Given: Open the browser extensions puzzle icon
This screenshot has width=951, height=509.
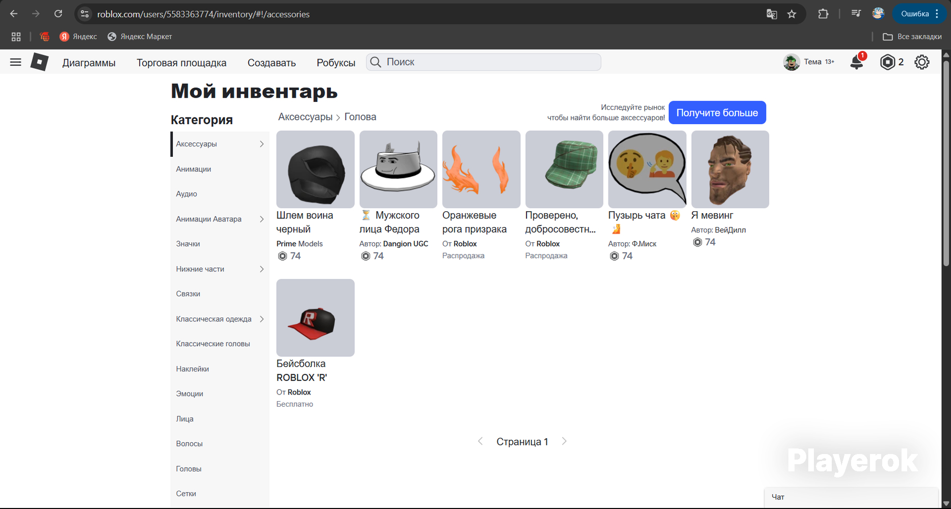Looking at the screenshot, I should click(x=823, y=14).
